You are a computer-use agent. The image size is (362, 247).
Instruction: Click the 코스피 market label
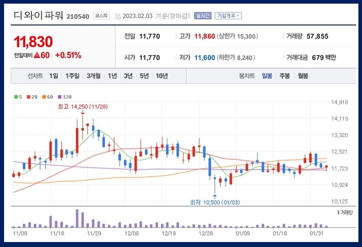[102, 16]
